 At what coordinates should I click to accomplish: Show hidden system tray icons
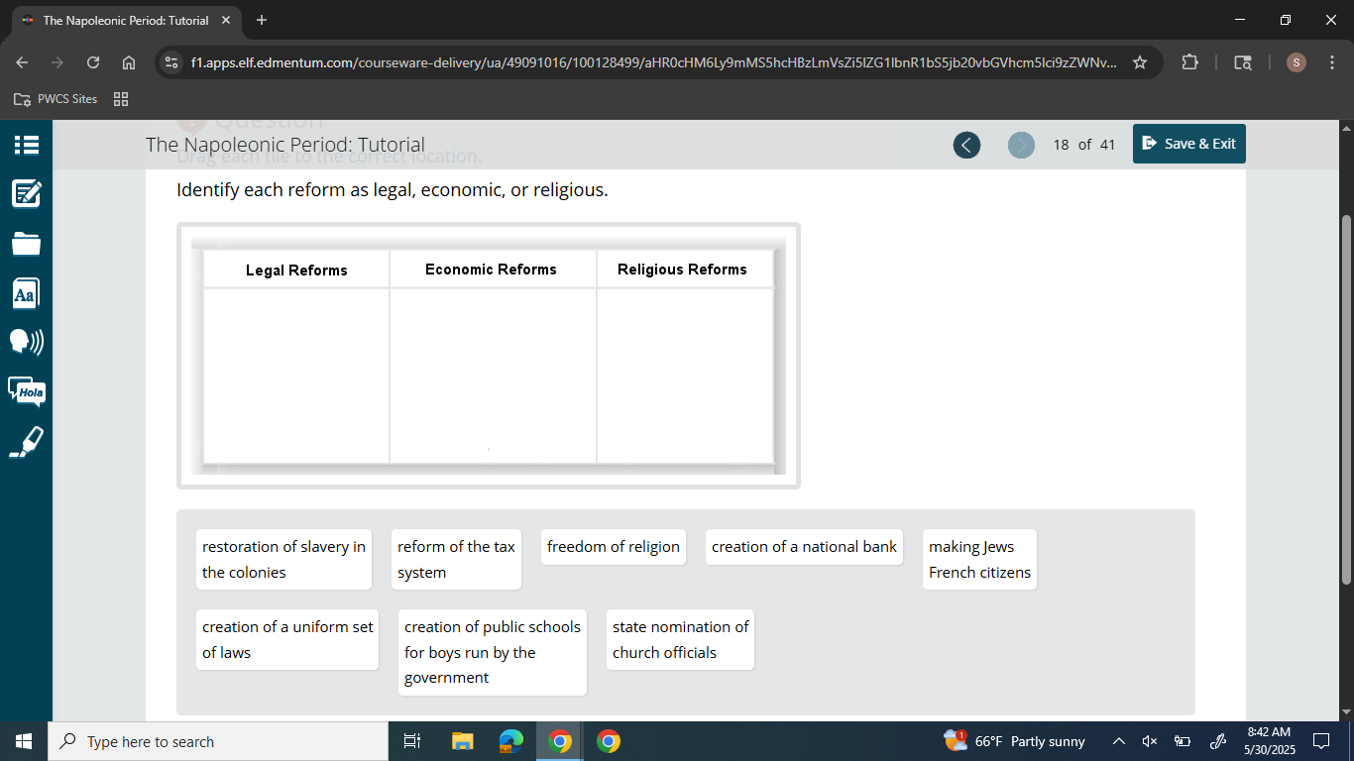point(1119,741)
